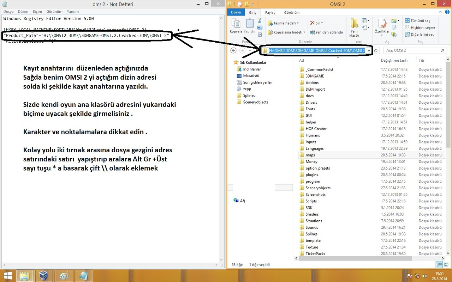Open Notepad Biçim menu
452x282 pixels.
click(37, 12)
